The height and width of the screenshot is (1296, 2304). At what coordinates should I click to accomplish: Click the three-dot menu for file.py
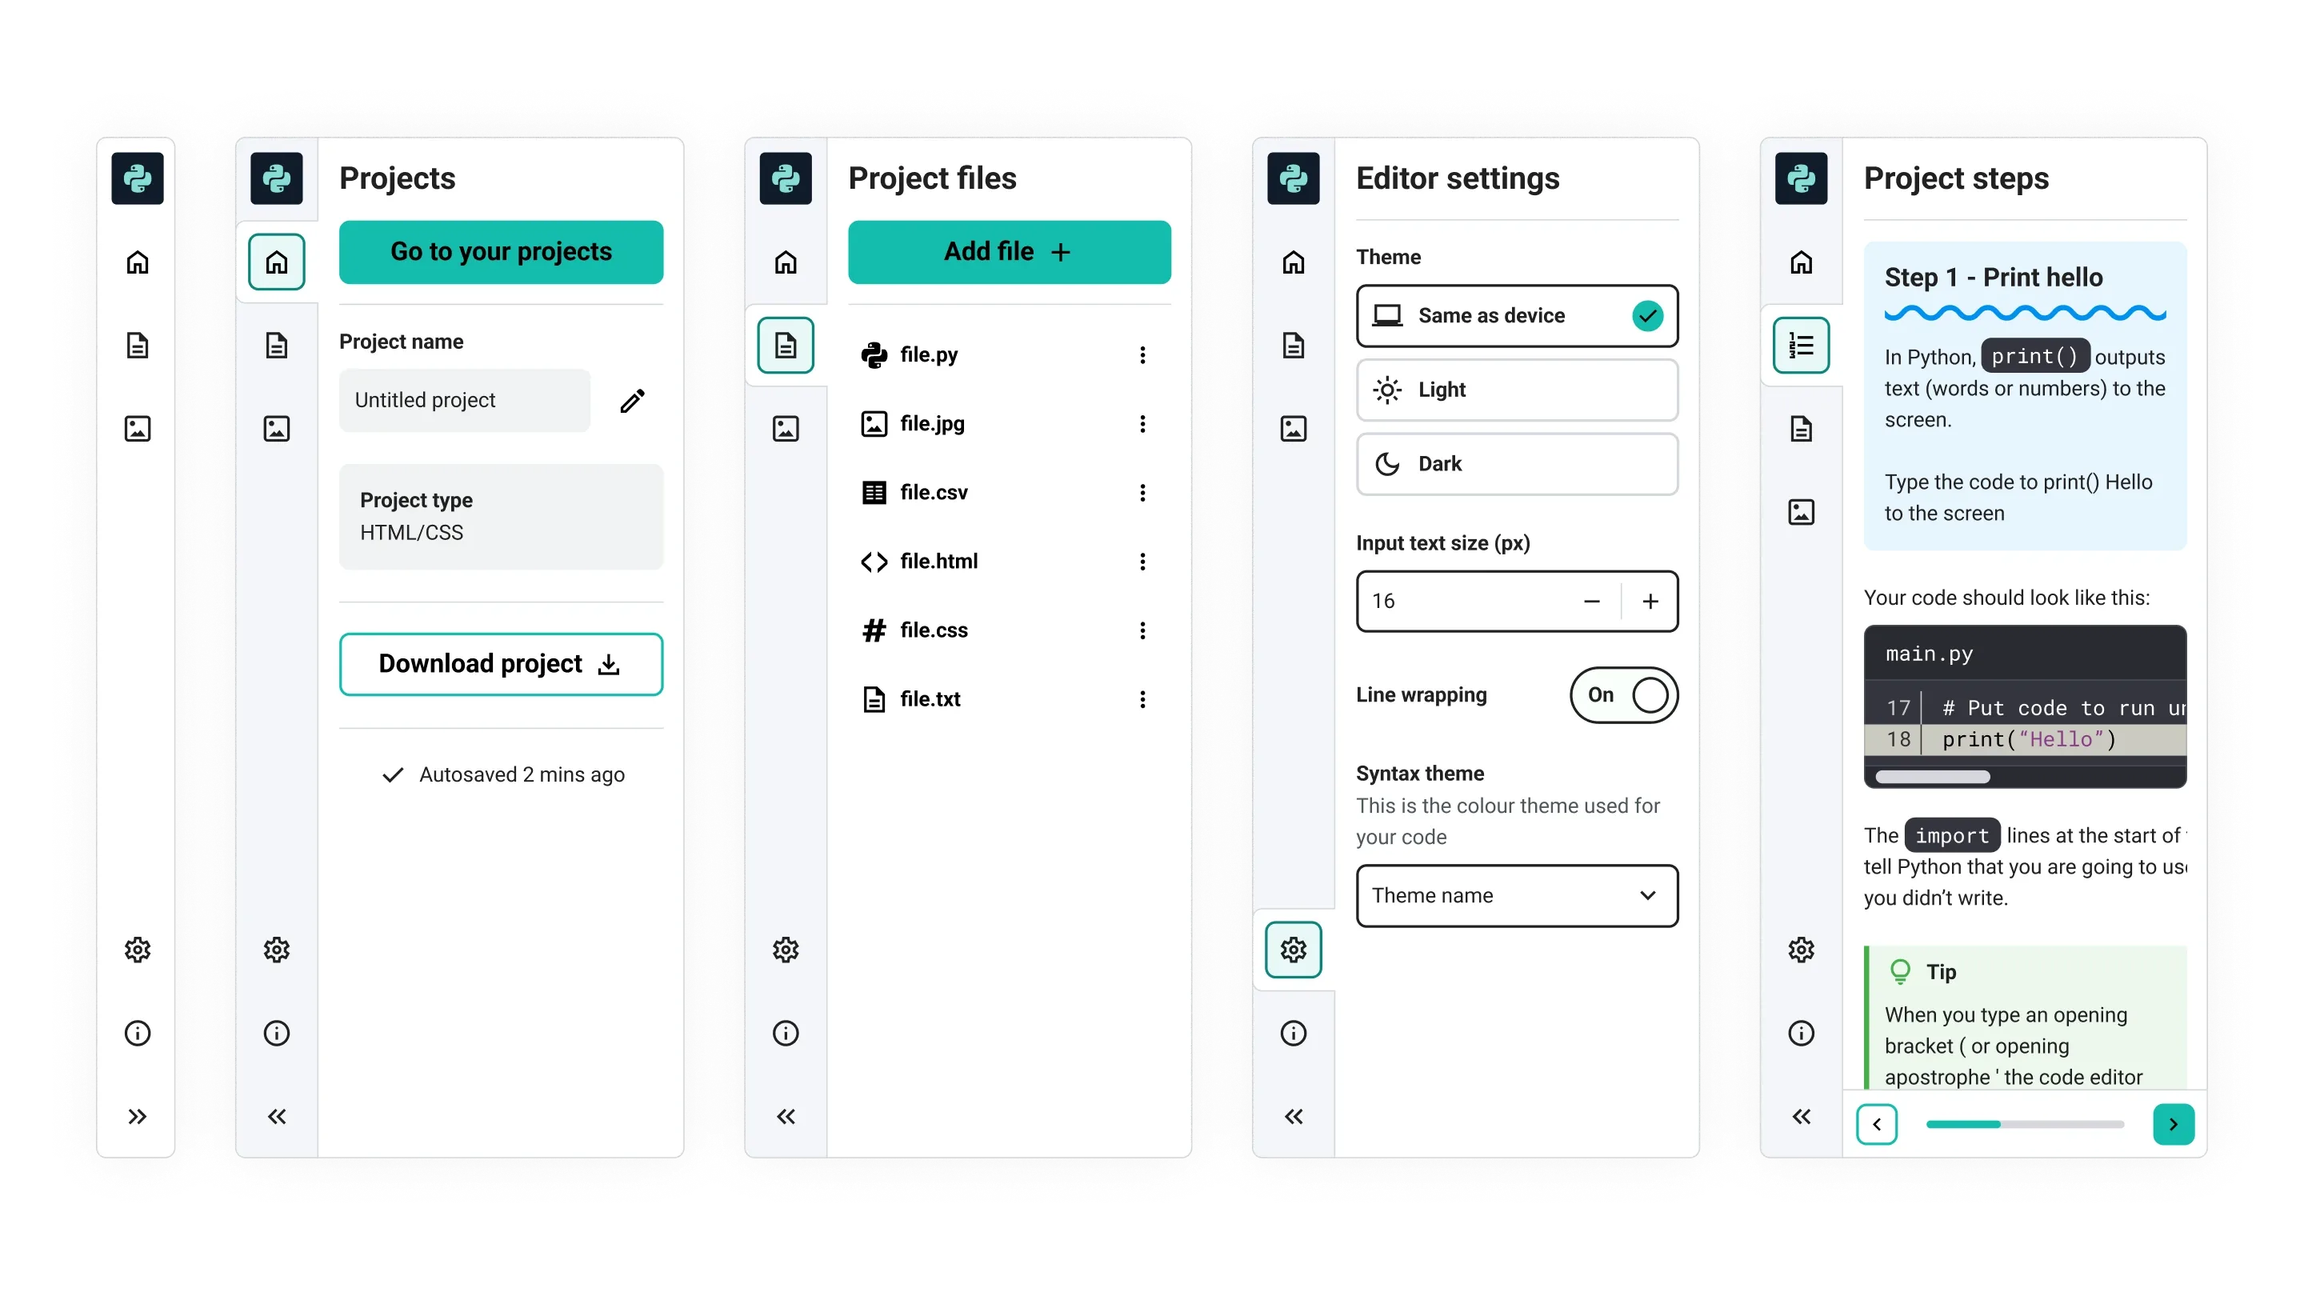coord(1142,354)
